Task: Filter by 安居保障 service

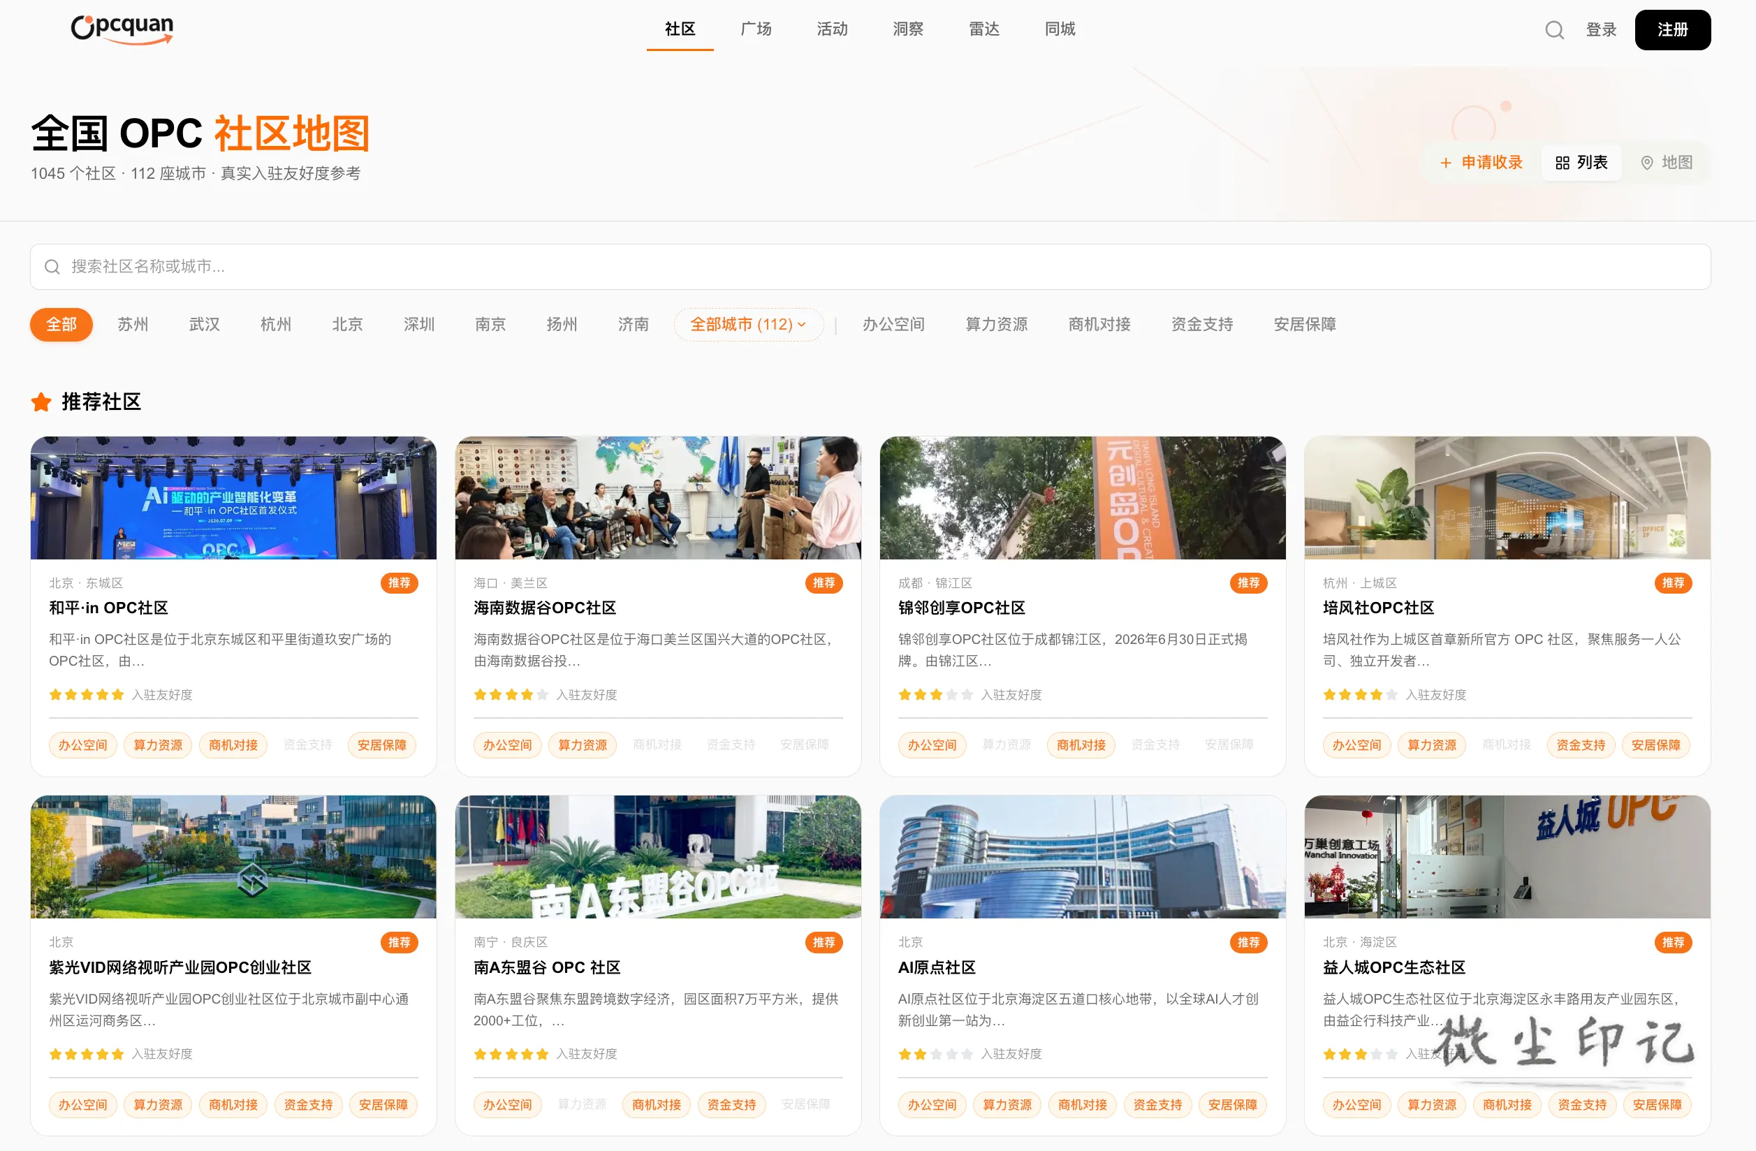Action: (1305, 324)
